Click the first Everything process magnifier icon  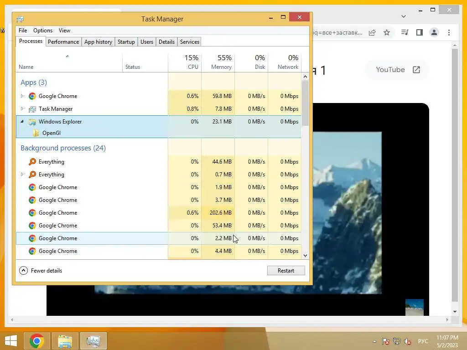32,162
